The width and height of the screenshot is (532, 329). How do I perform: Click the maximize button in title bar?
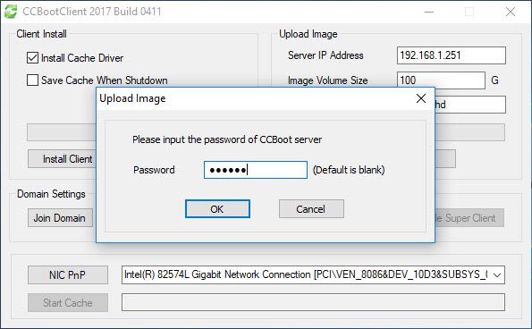tap(469, 12)
